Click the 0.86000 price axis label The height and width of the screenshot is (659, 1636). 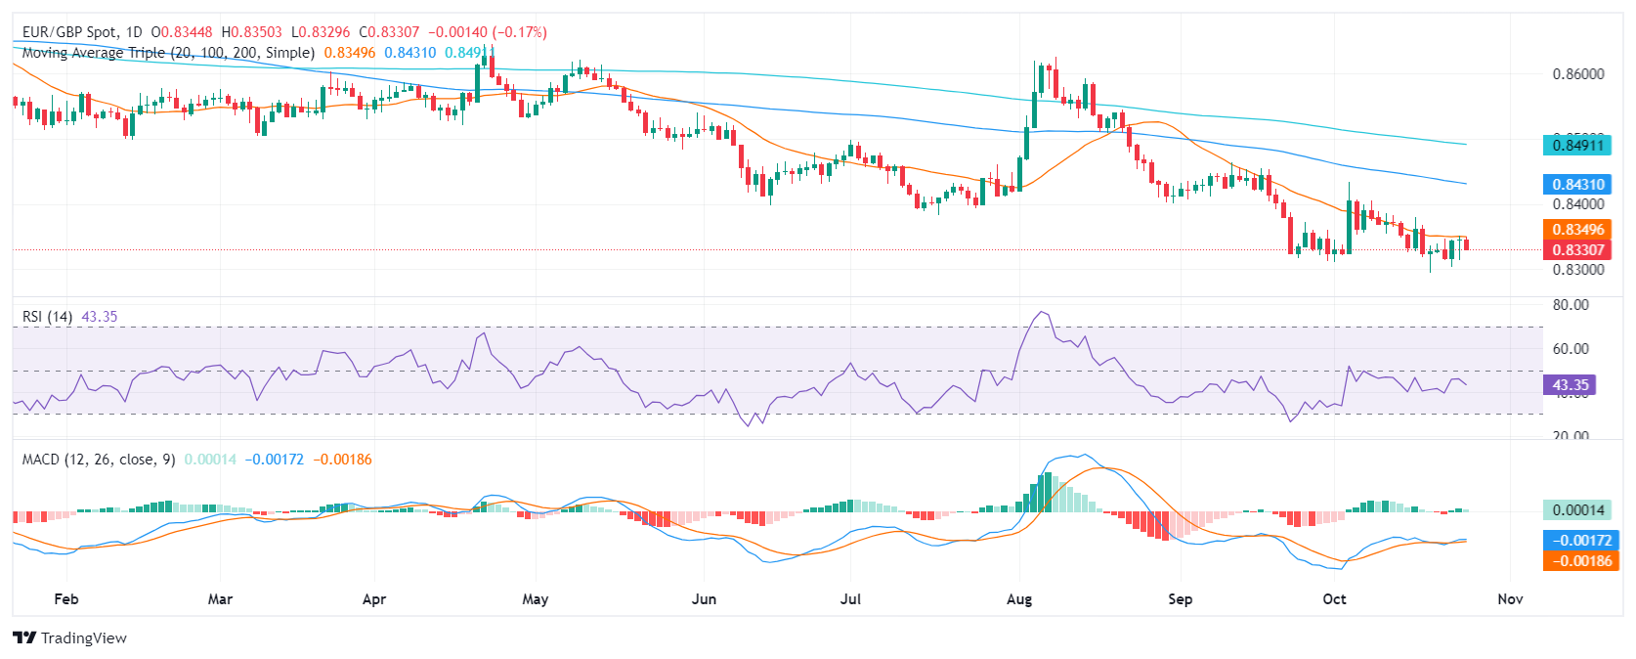point(1578,74)
